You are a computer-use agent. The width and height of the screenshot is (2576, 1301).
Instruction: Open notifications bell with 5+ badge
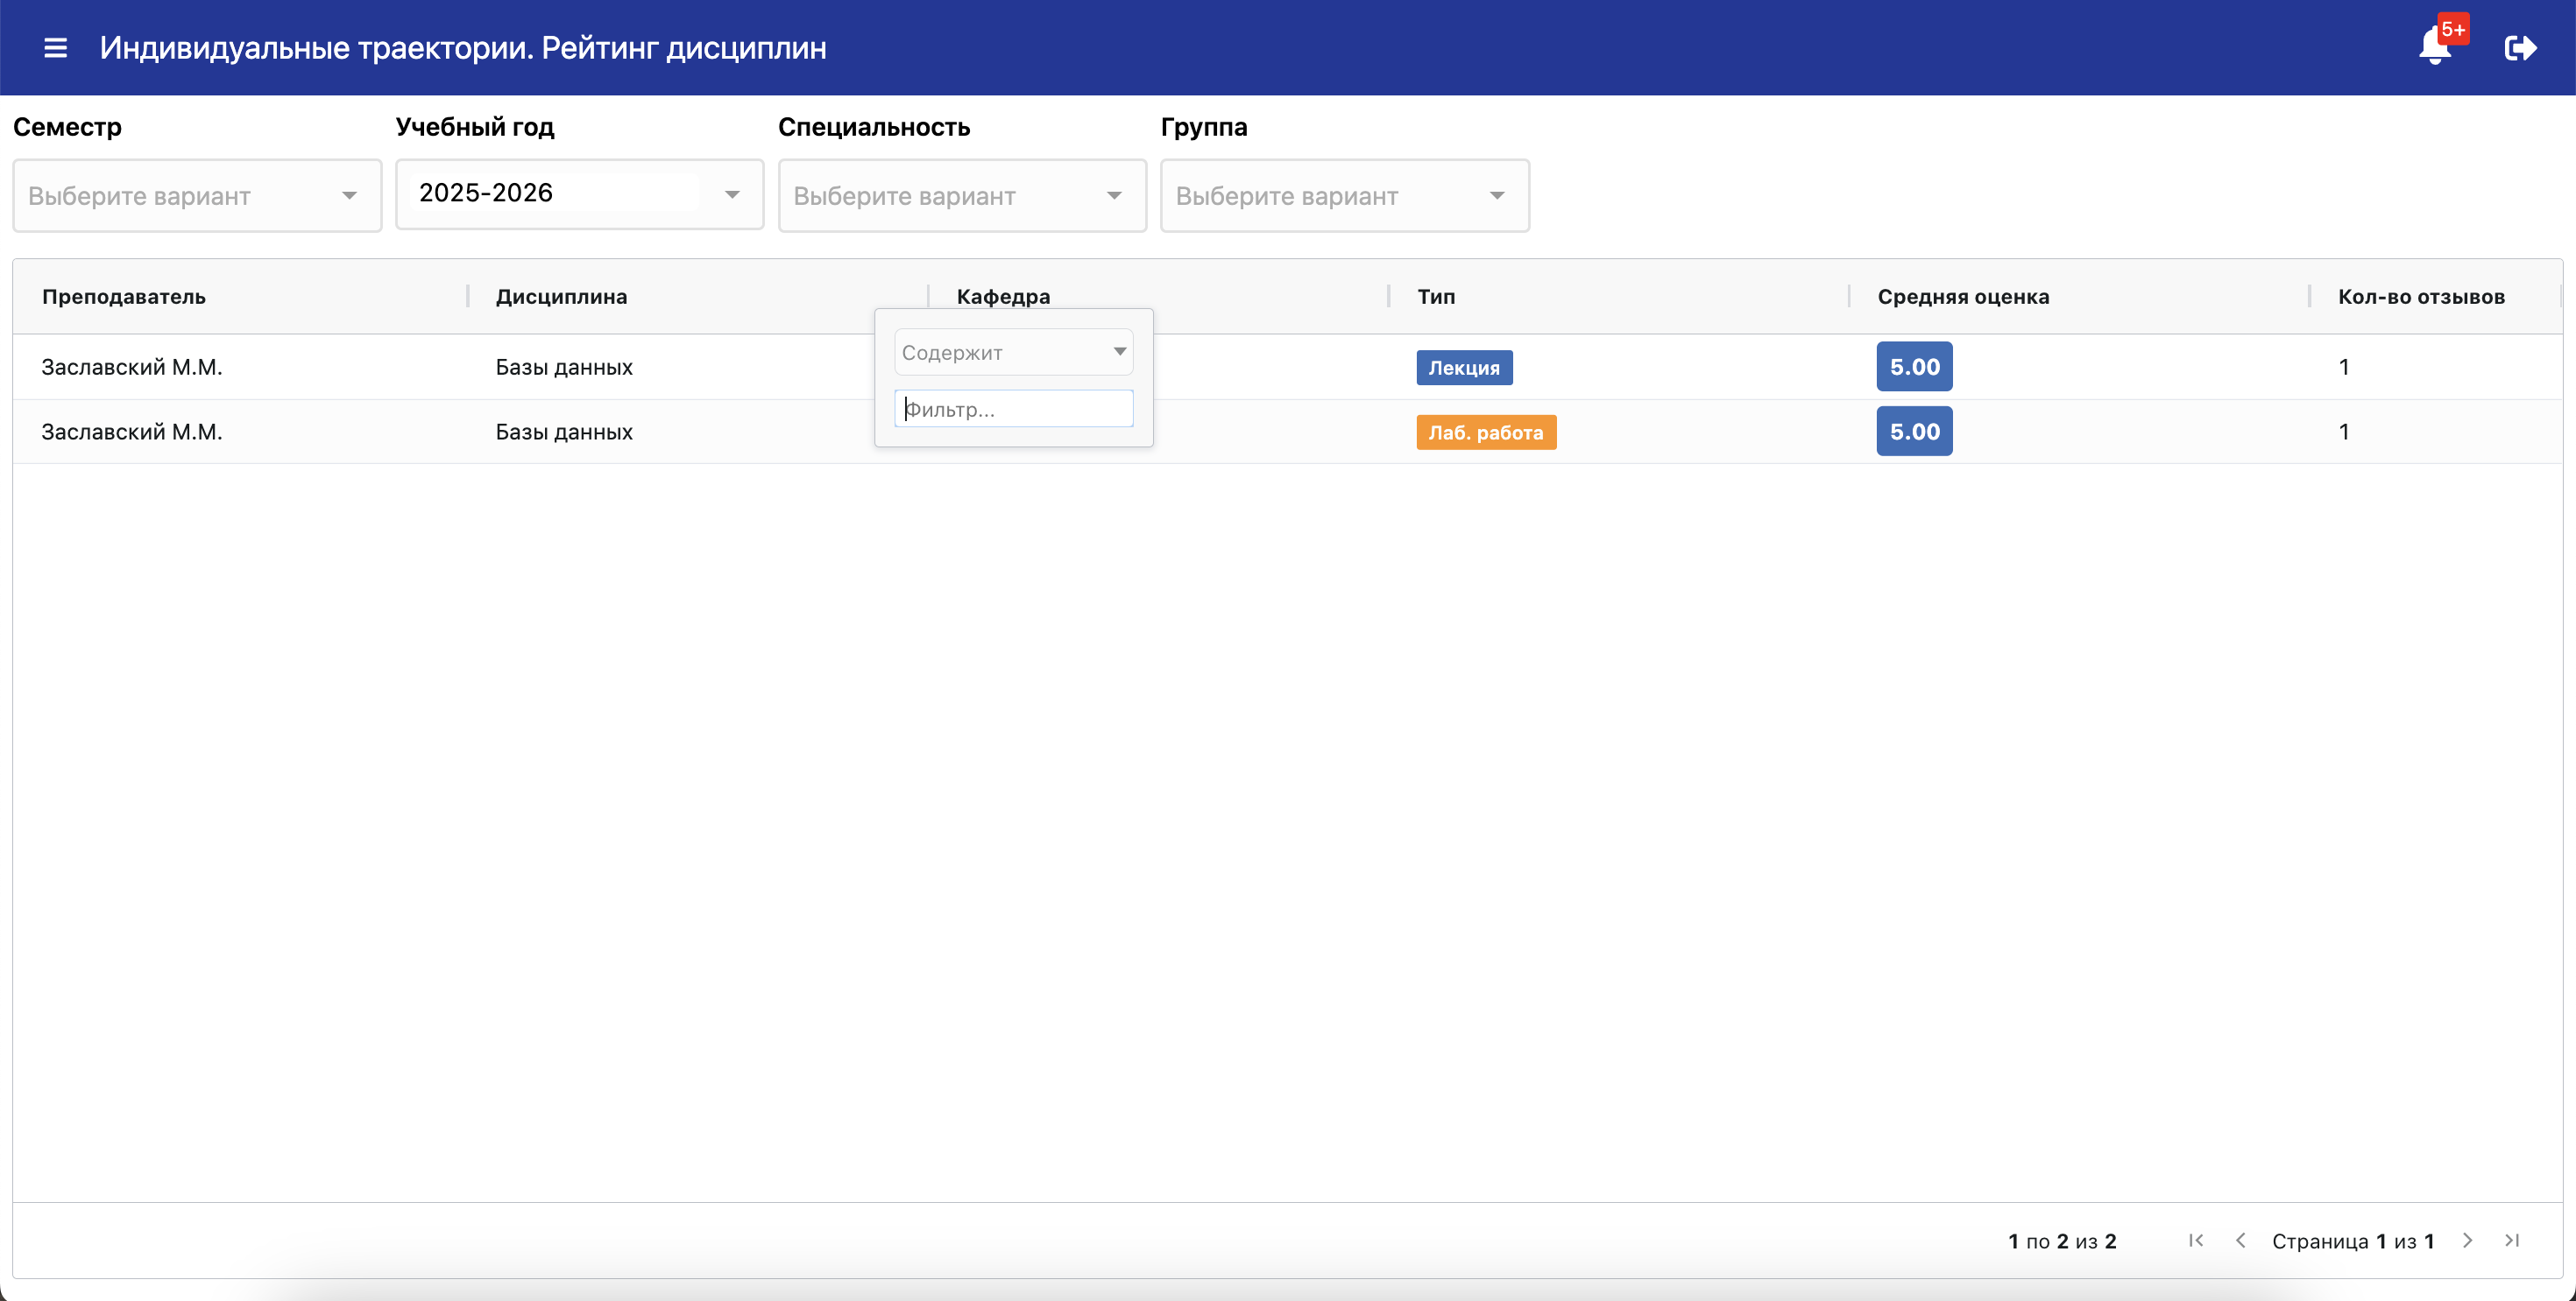pyautogui.click(x=2436, y=46)
